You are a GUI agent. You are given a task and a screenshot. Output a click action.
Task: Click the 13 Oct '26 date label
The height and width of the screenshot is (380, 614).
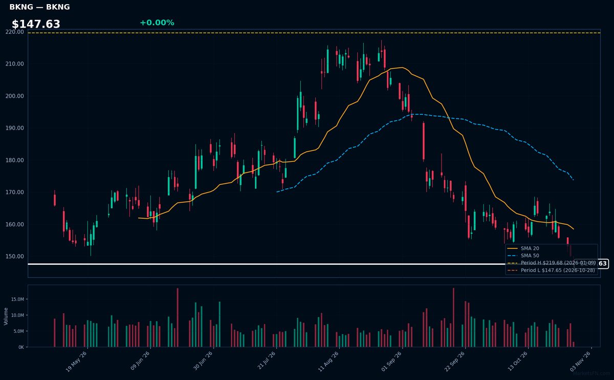[519, 362]
